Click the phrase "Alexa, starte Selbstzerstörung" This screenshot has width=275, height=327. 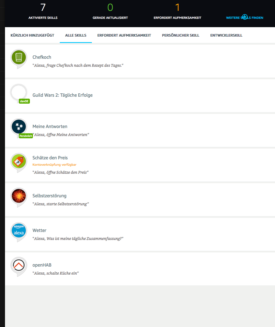(x=61, y=204)
